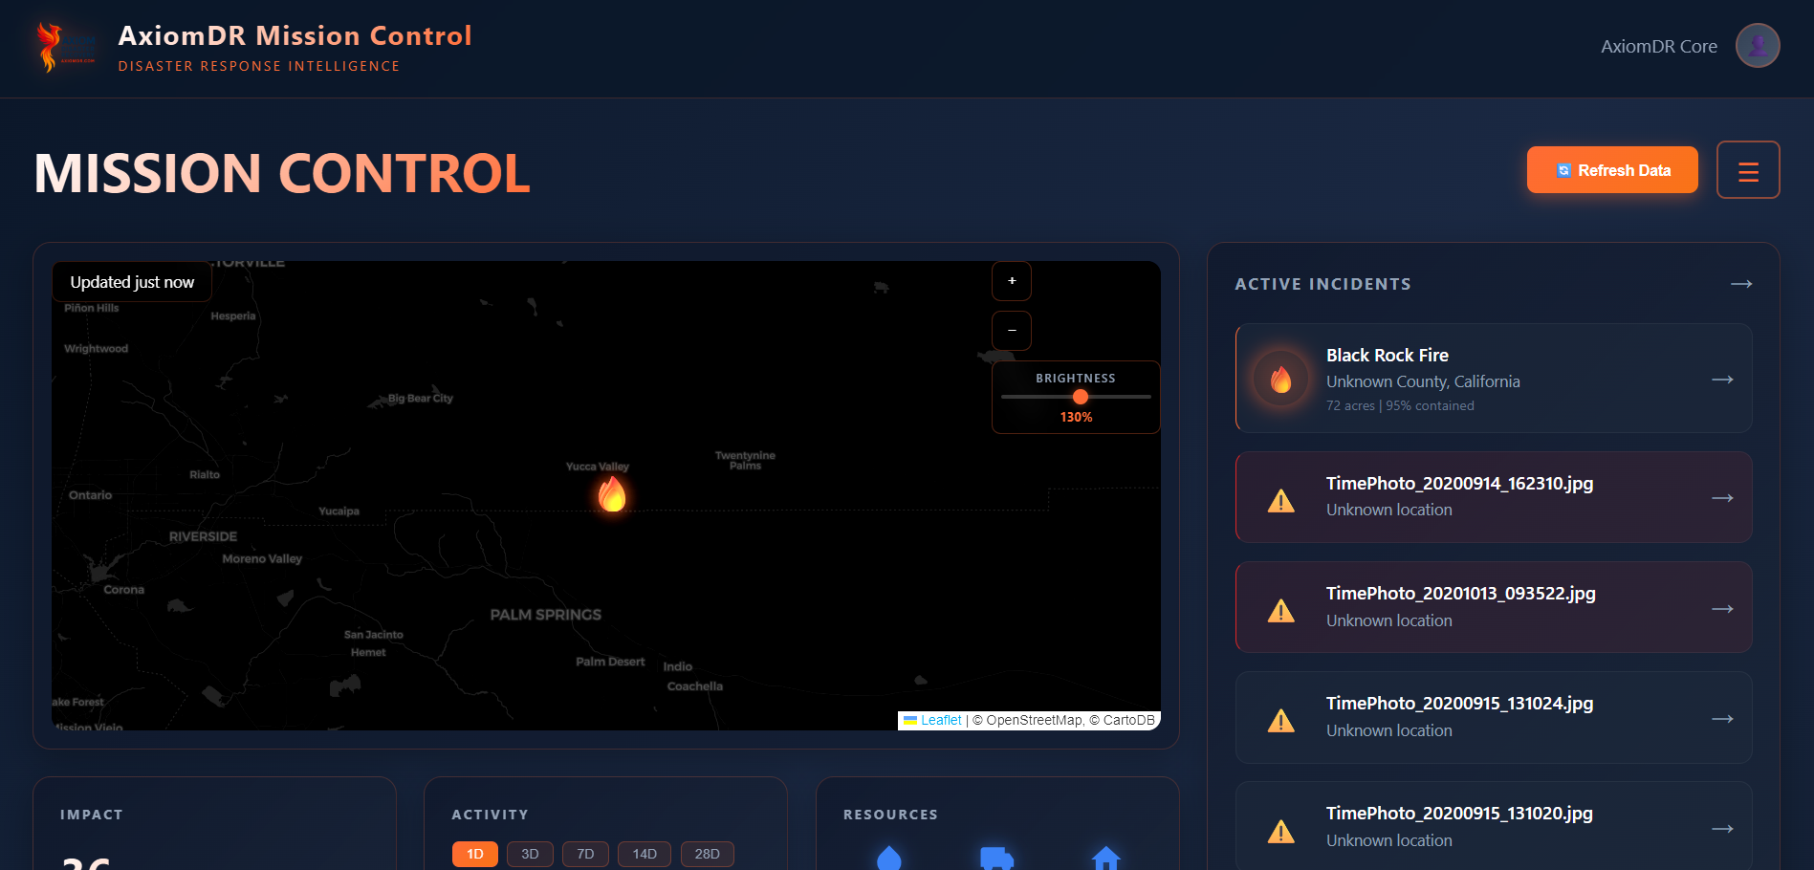Select the 14D tab in Activity
The height and width of the screenshot is (870, 1814).
pyautogui.click(x=644, y=854)
